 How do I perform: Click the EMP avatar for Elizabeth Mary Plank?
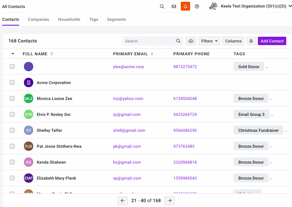point(28,178)
